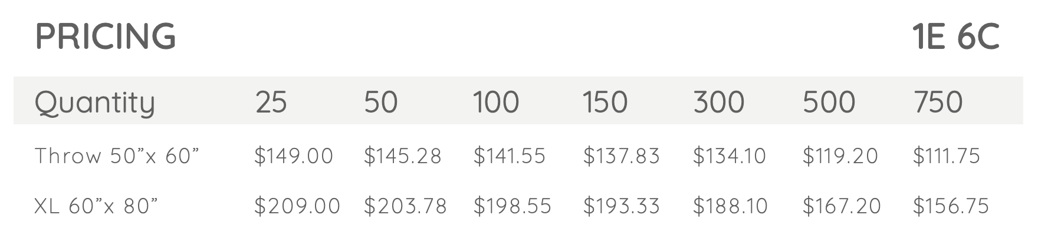1038x251 pixels.
Task: Click the XL 60"x 80" row label
Action: click(x=97, y=206)
